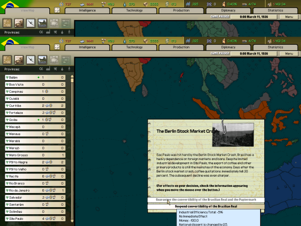Screen dimensions: 301x226
Task: Click the factory sort icon directly above the Belém row
Action: (x=48, y=69)
